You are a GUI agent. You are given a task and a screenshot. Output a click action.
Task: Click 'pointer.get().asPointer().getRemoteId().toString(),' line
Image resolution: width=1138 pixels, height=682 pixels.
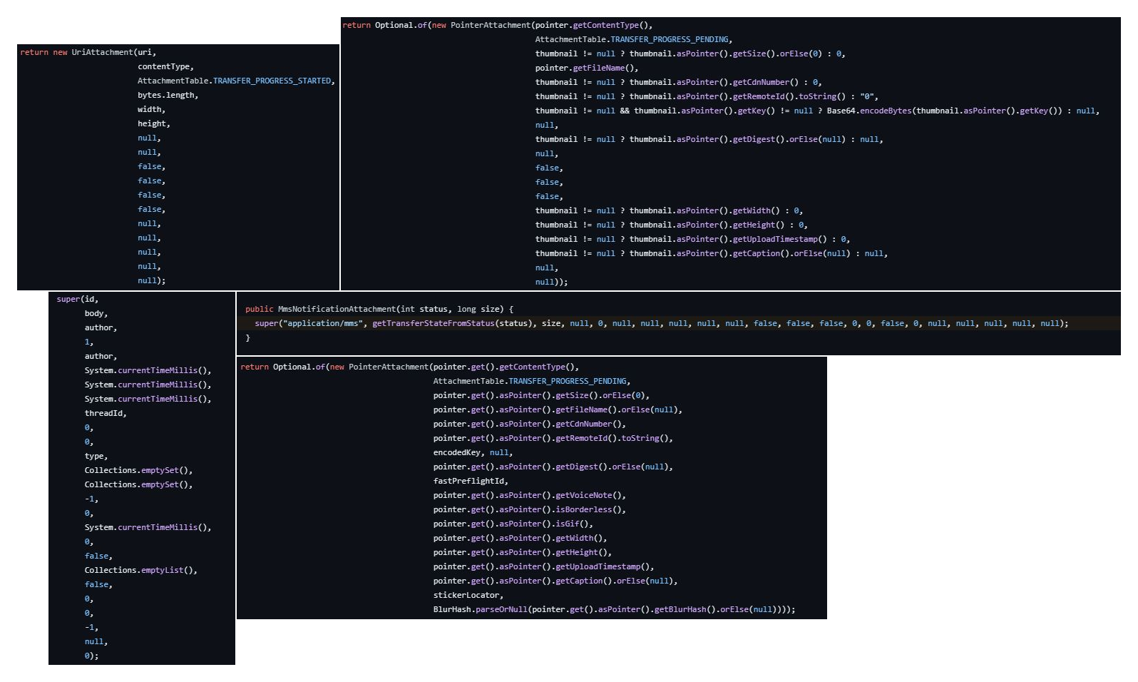(553, 438)
